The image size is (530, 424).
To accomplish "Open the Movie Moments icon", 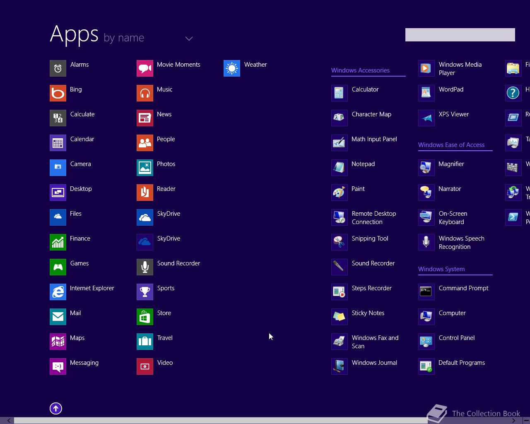I will pyautogui.click(x=145, y=68).
